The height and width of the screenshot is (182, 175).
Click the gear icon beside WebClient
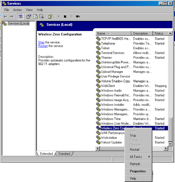[98, 86]
